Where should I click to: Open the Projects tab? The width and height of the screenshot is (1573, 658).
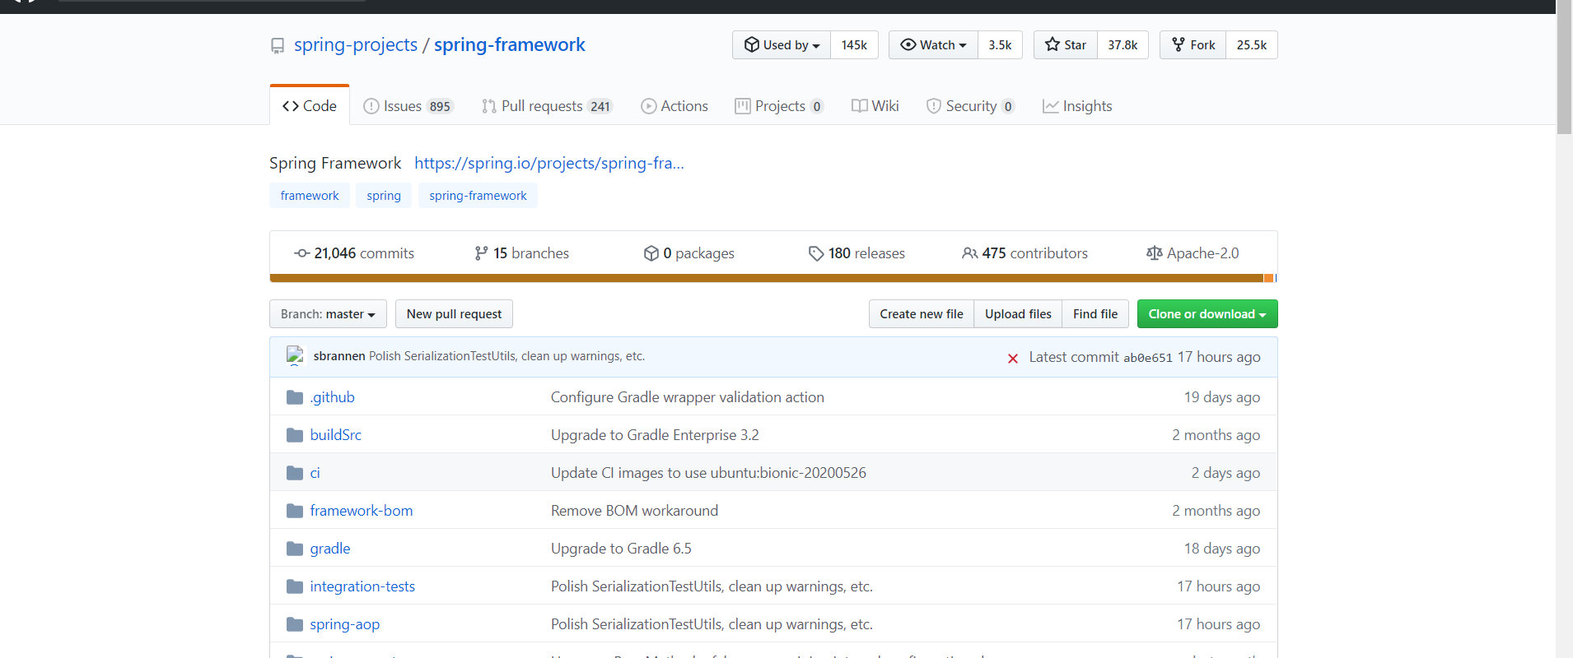click(779, 106)
